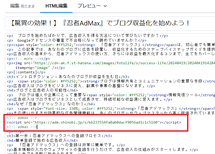Click the line '広告収入はブログをビジネスとして成長させ'
This screenshot has width=215, height=154.
coord(89,99)
